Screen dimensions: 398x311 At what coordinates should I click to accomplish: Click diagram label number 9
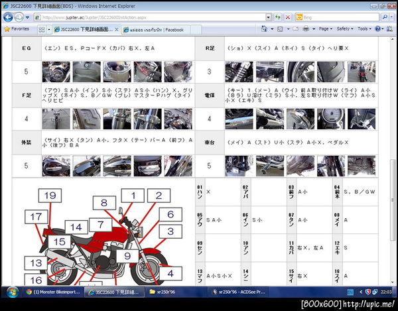[x=127, y=256]
